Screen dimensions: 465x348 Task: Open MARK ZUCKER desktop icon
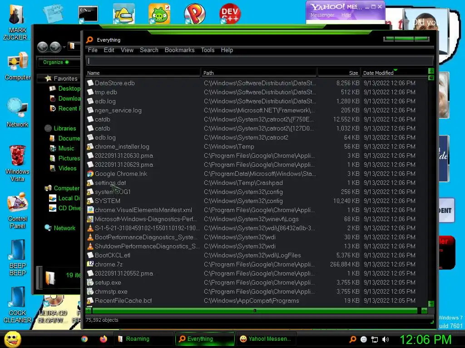[16, 22]
